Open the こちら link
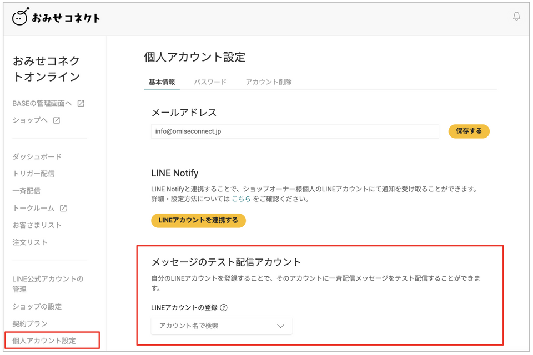 pos(241,199)
